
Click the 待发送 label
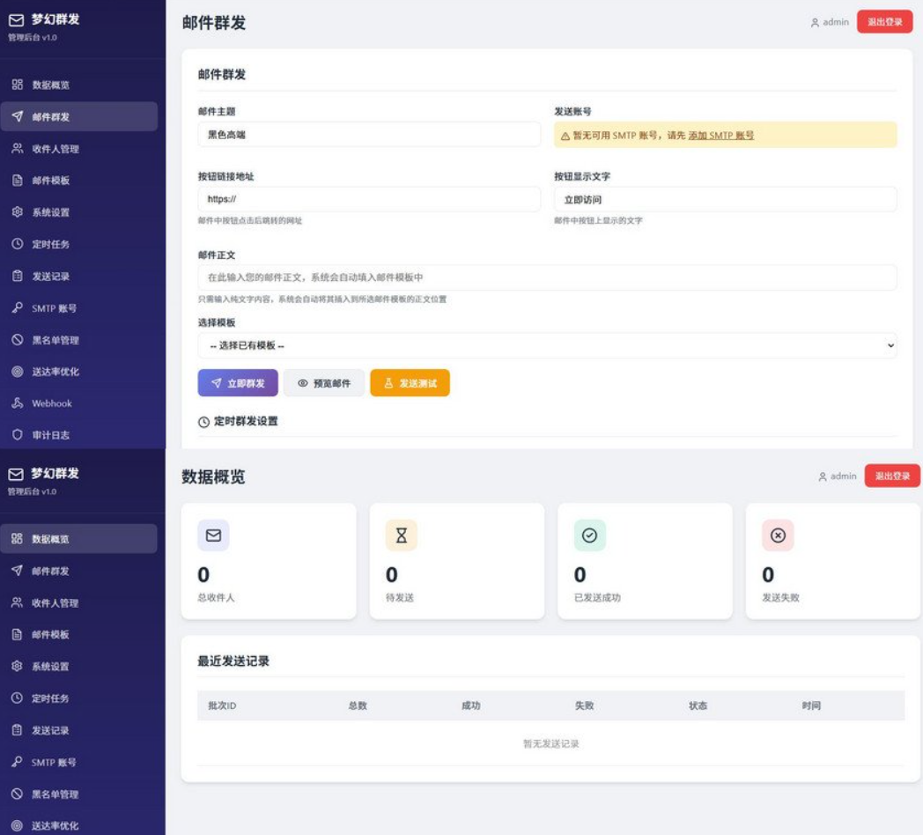point(400,597)
